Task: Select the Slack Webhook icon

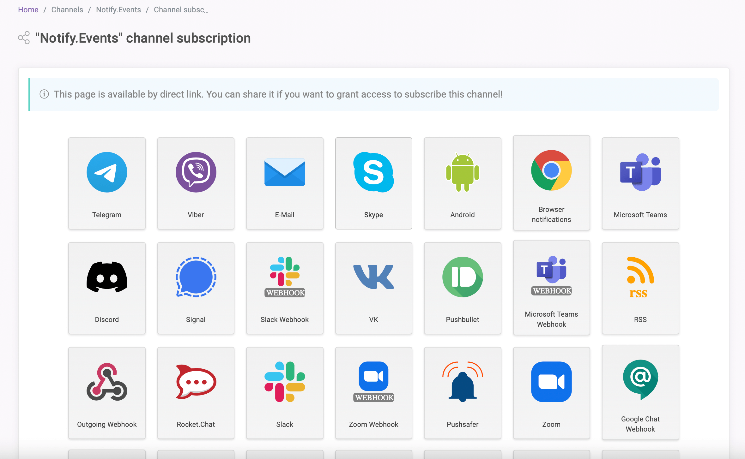Action: [x=285, y=277]
